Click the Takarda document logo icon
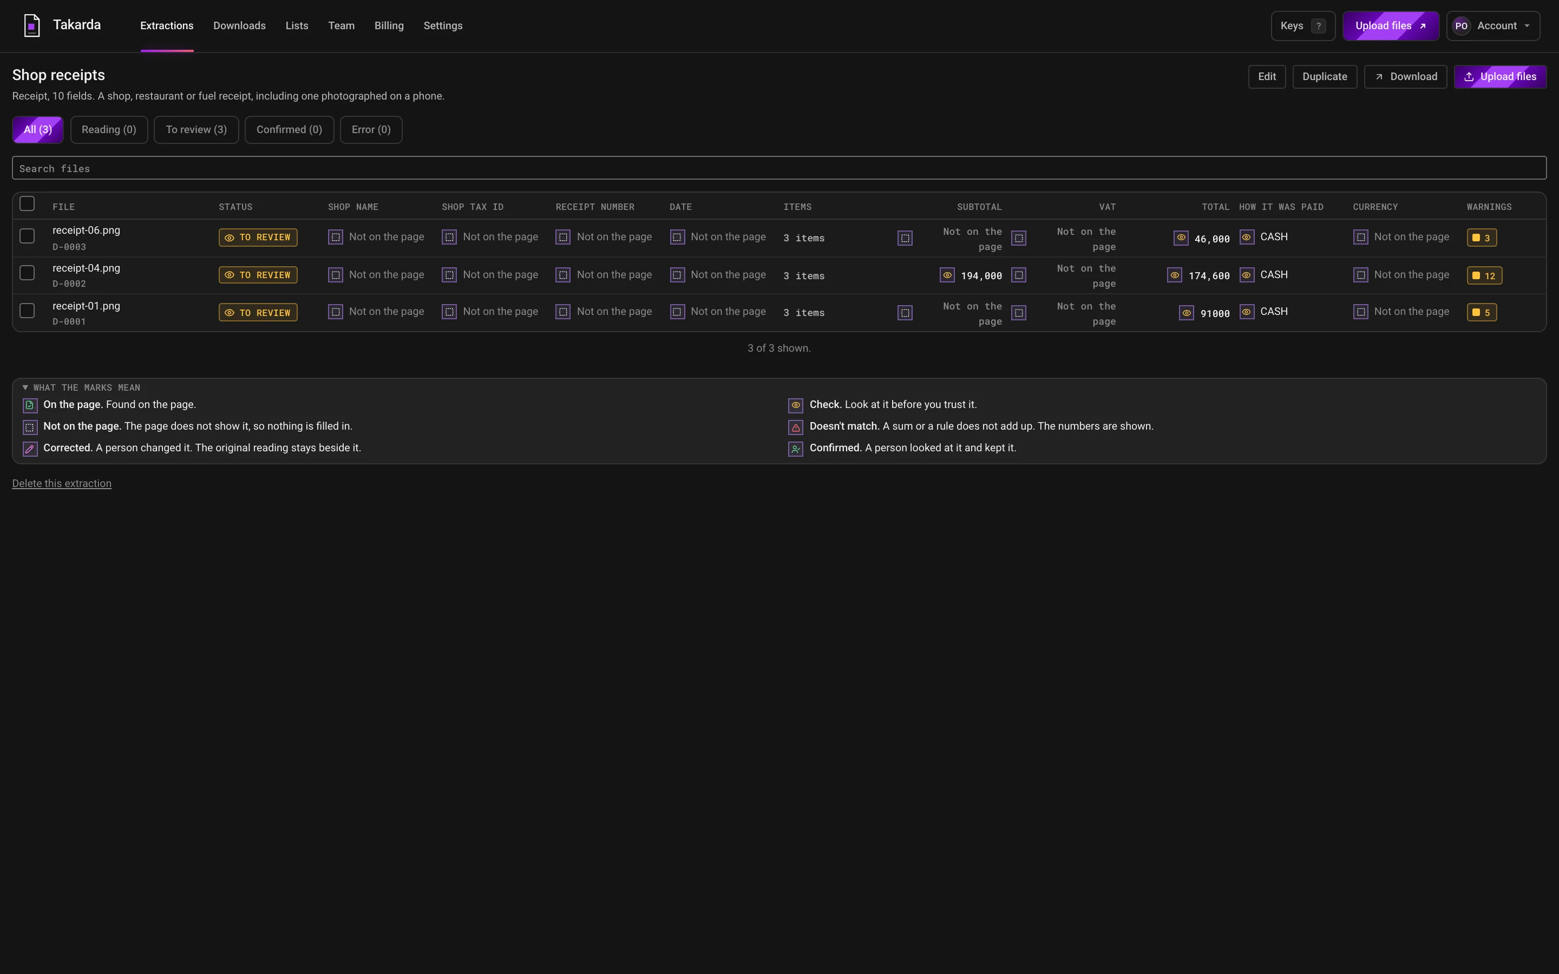1559x974 pixels. [x=31, y=26]
